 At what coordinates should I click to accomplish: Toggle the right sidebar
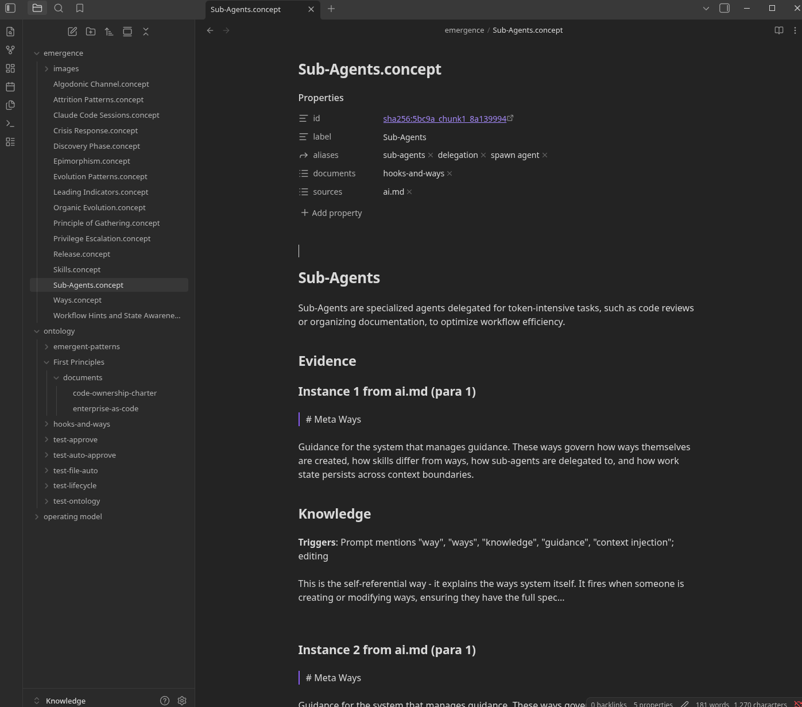point(724,8)
